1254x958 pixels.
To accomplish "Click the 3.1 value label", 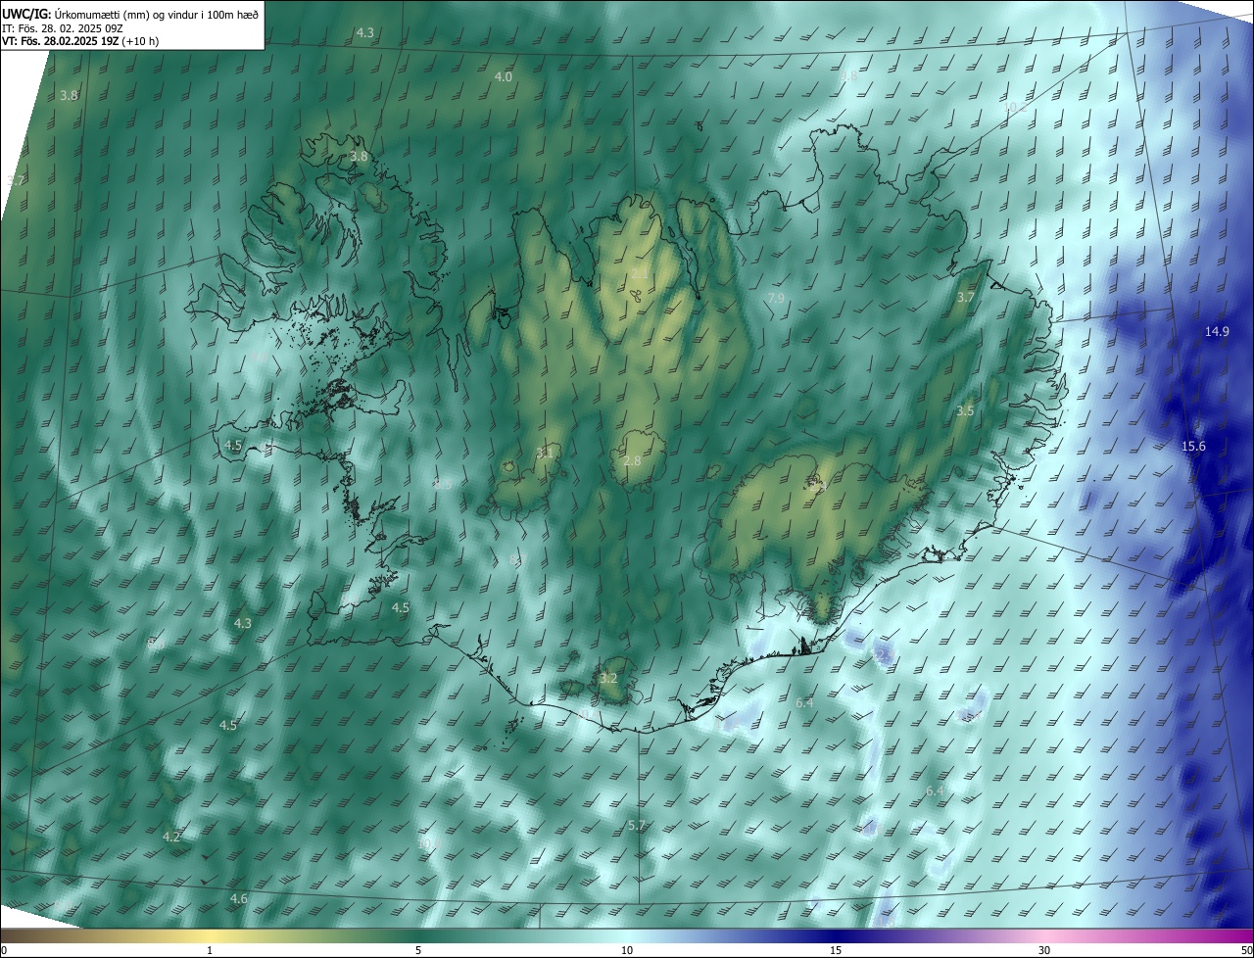I will tap(545, 453).
